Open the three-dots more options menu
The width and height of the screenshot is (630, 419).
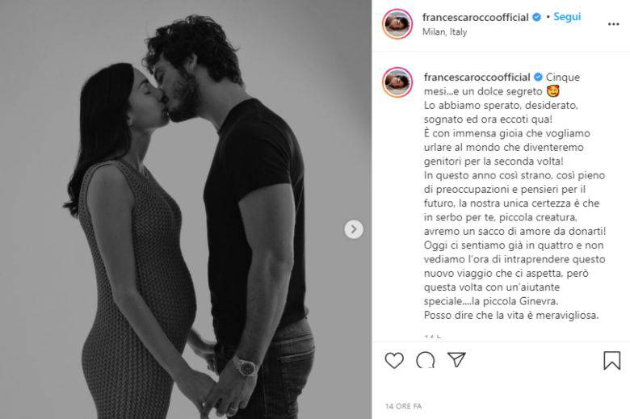click(x=613, y=24)
